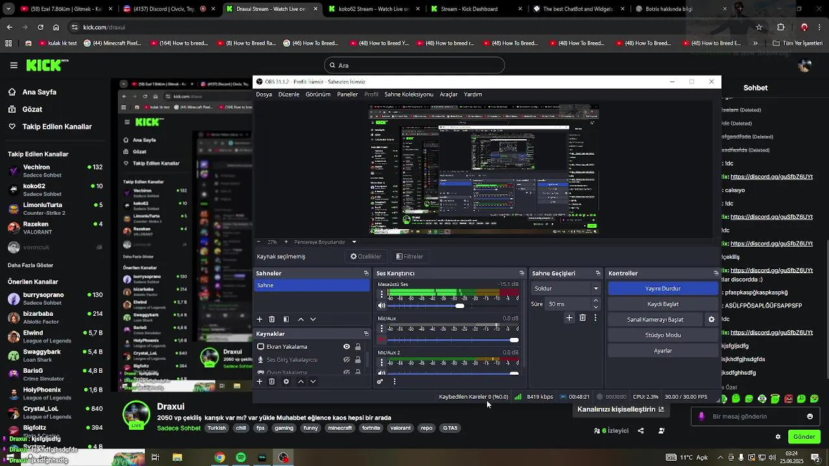
Task: Open emoji picker in chat input
Action: tap(810, 416)
